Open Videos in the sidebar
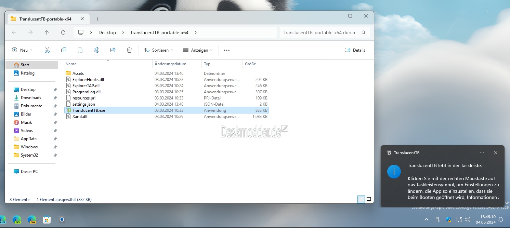 click(32, 131)
